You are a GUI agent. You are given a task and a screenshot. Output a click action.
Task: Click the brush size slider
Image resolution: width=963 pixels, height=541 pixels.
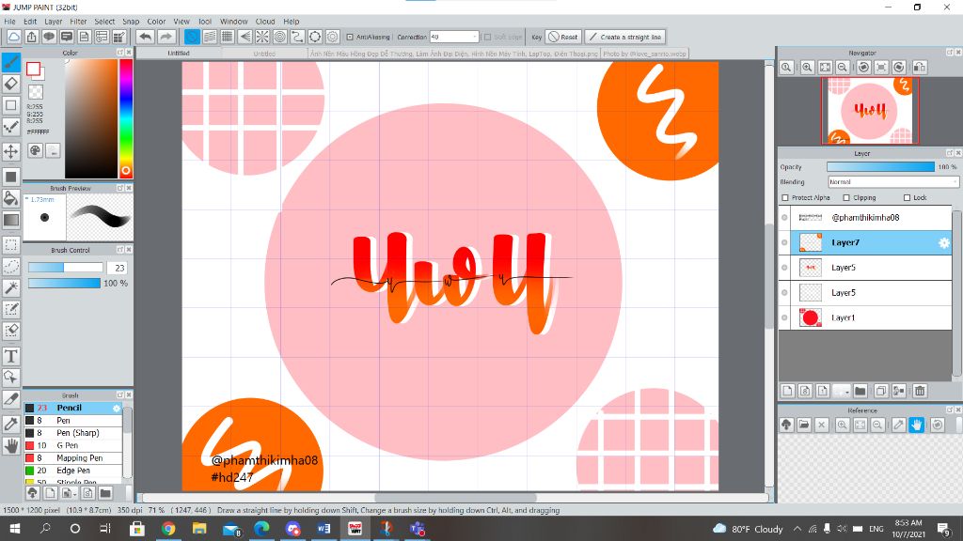click(65, 268)
